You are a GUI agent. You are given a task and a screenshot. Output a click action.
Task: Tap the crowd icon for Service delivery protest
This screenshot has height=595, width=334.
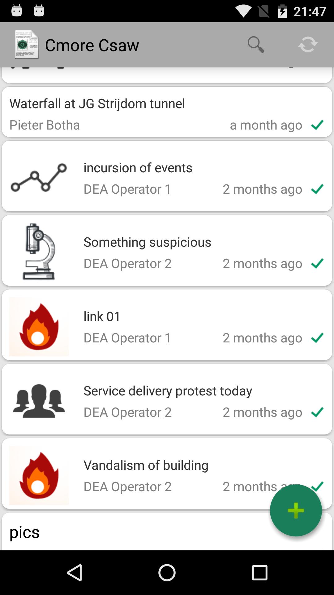click(x=39, y=401)
